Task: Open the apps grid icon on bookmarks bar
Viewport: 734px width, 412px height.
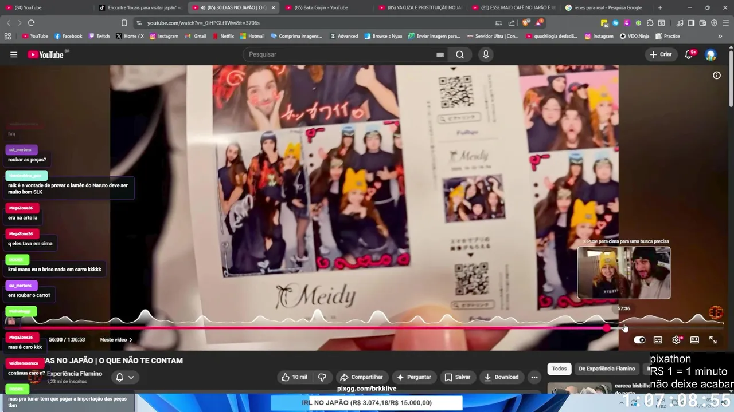Action: pos(7,36)
